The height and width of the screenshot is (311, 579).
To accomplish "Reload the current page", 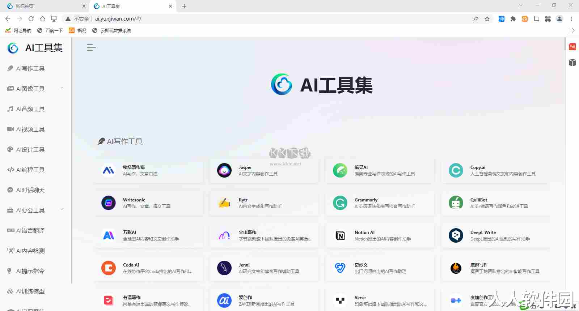I will [x=31, y=19].
